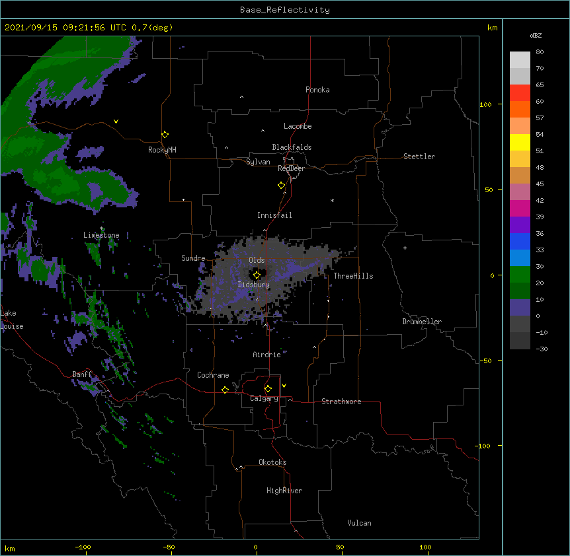Click the -30 value on dBZ legend
570x556 pixels.
(x=542, y=349)
